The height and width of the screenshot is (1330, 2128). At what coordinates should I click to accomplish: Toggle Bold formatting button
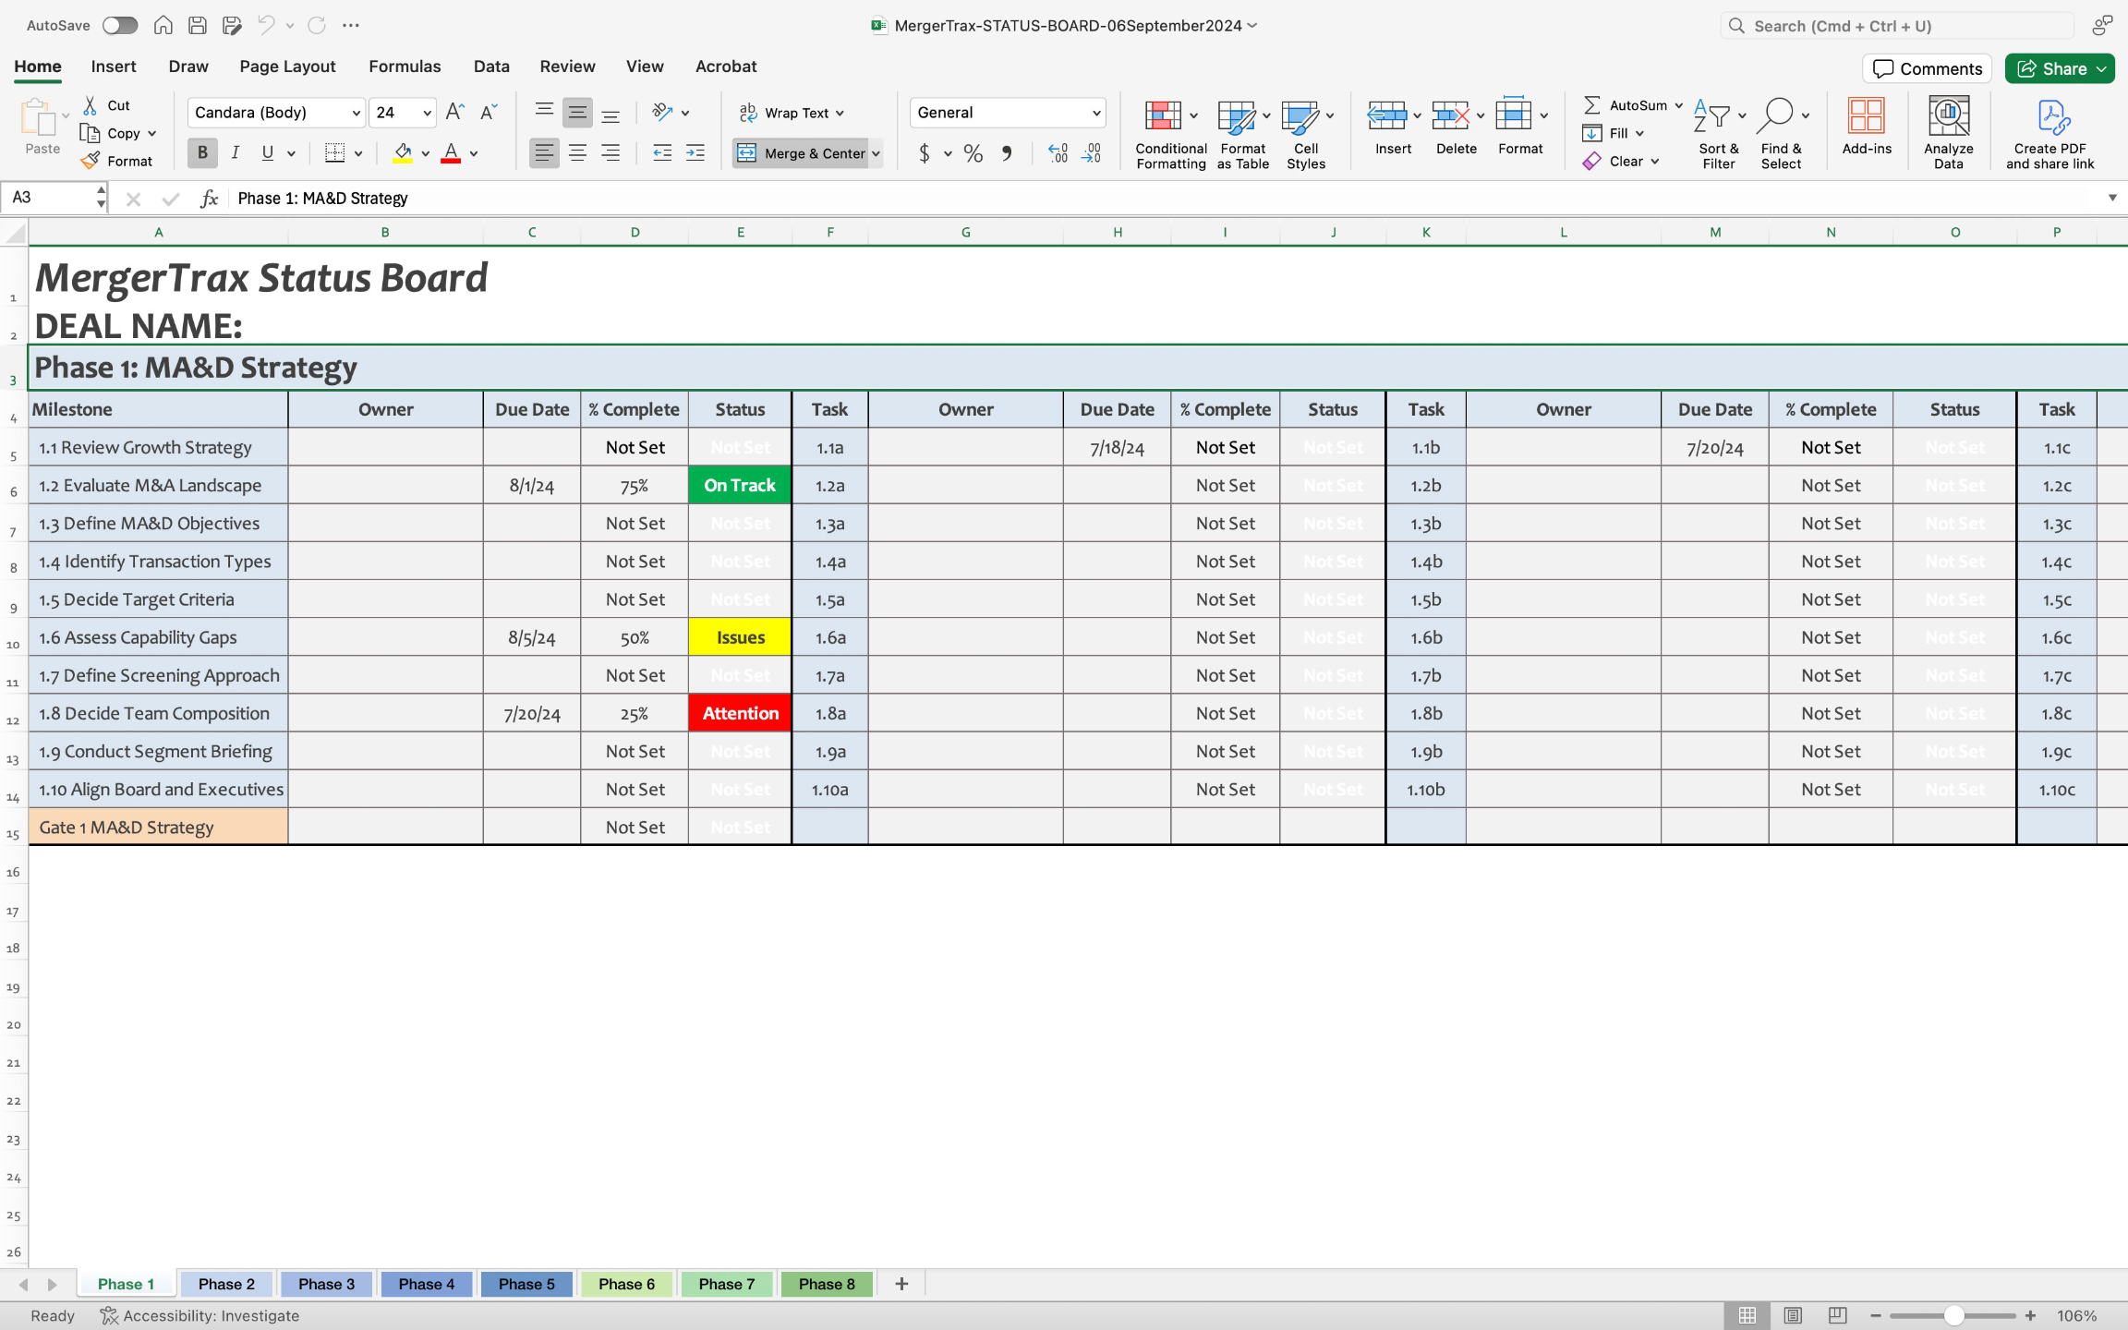[x=202, y=153]
